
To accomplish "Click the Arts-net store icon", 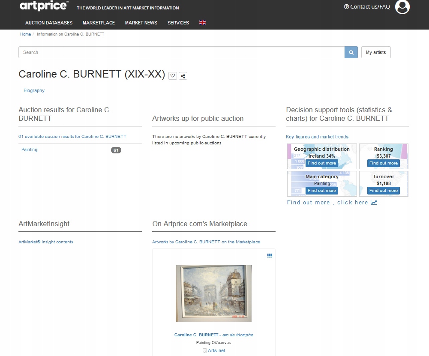I will coord(204,350).
